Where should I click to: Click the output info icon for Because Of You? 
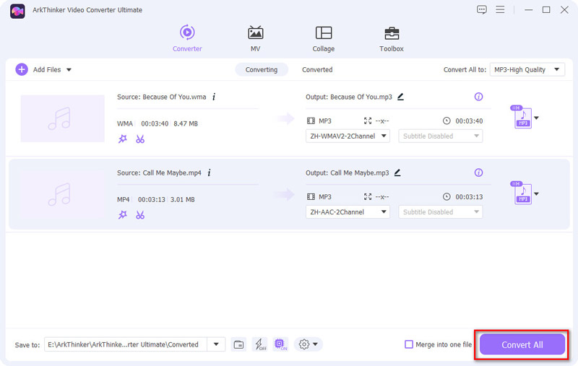[x=478, y=97]
